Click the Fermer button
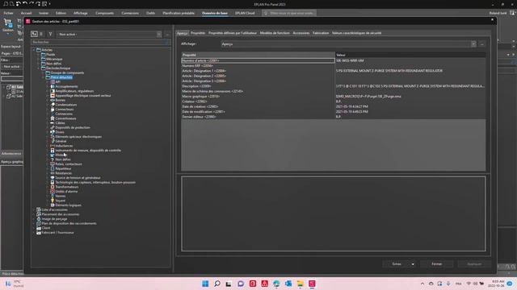This screenshot has width=517, height=290. [x=436, y=264]
